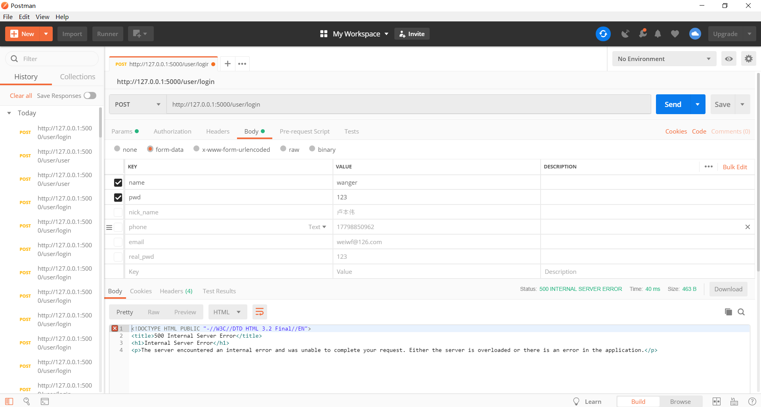Click the Bulk Edit link

(735, 167)
